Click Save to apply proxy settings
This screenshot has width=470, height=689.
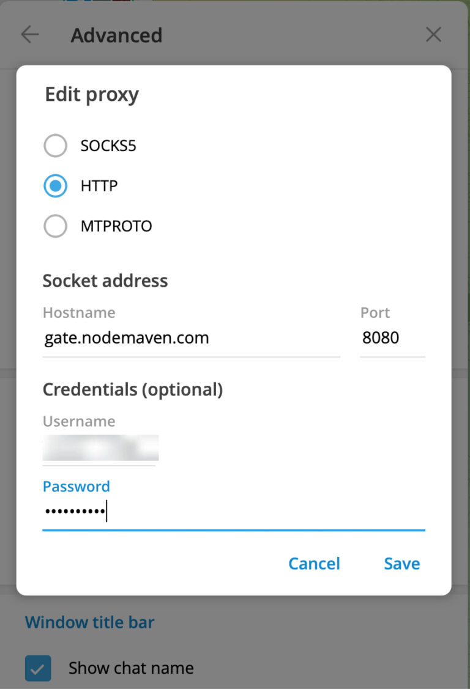(x=401, y=563)
